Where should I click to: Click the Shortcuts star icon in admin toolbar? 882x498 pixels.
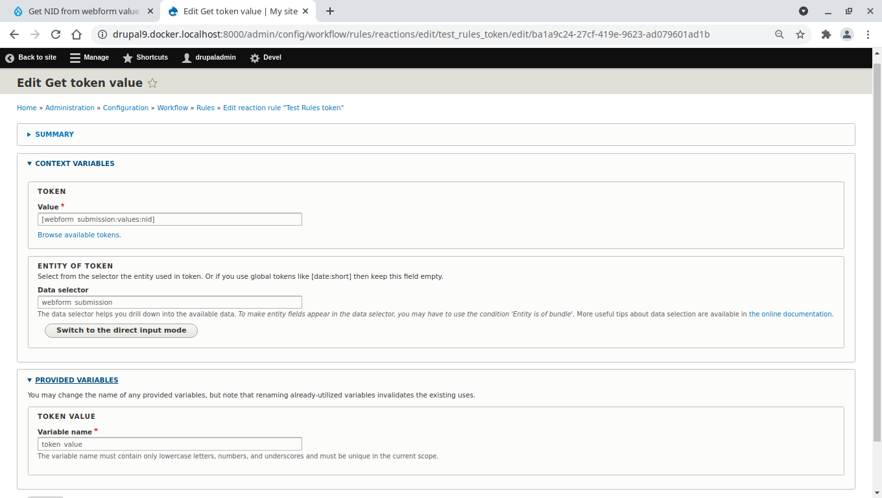pyautogui.click(x=127, y=58)
